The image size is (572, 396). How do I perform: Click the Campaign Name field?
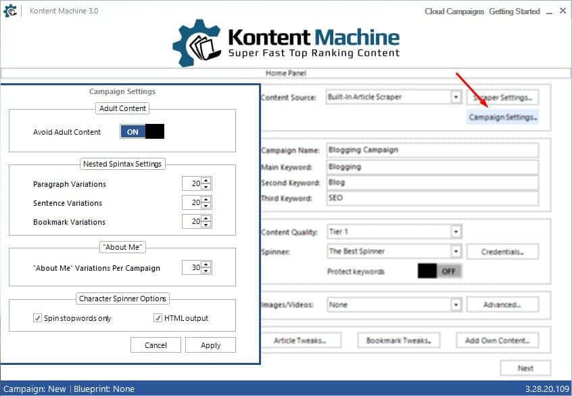click(432, 150)
